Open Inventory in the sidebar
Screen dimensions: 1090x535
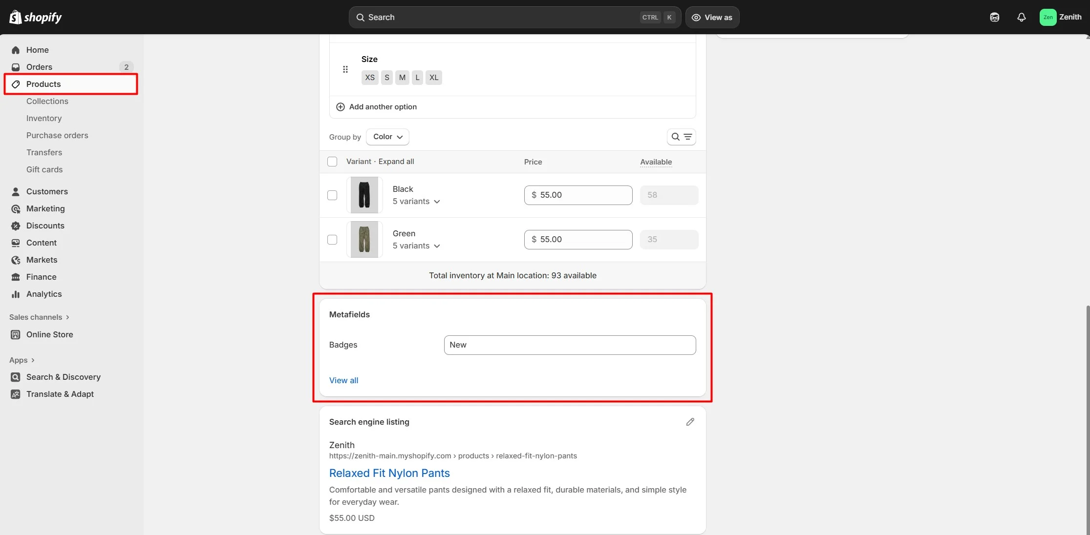44,118
